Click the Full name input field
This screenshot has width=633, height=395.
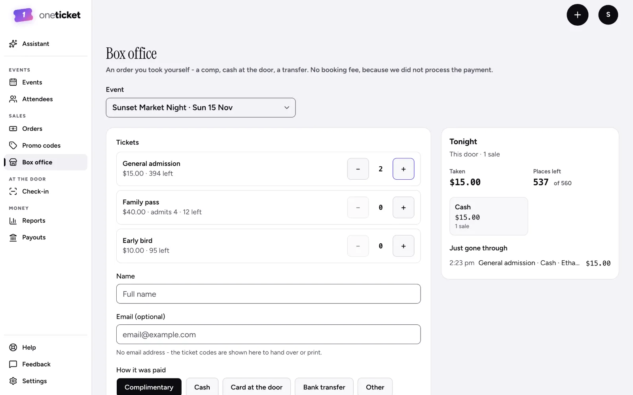point(268,294)
